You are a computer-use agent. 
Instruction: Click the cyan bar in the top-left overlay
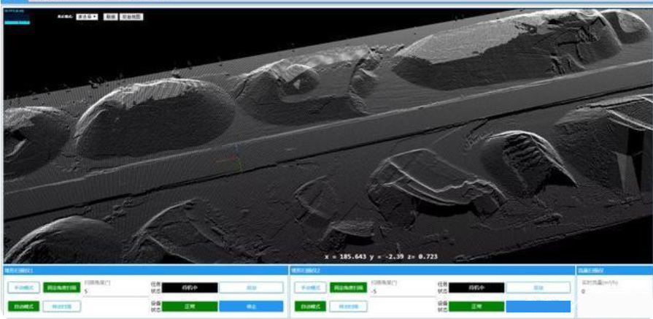18,23
